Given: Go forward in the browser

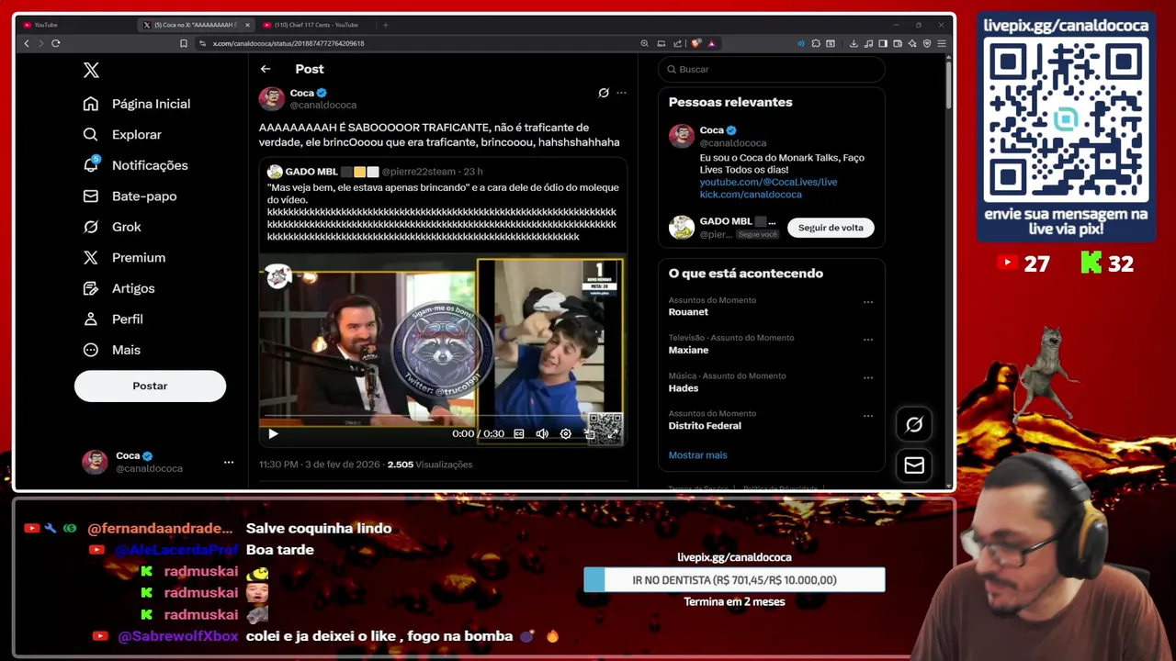Looking at the screenshot, I should (x=40, y=43).
